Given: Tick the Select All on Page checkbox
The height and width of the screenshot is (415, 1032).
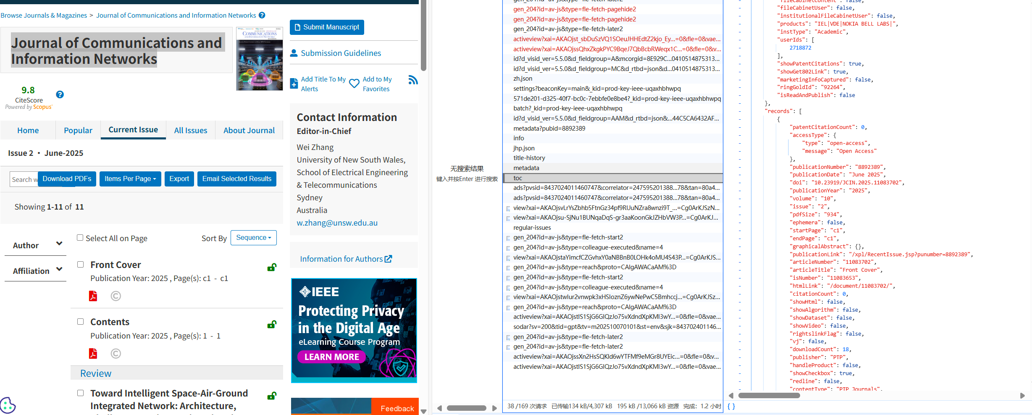Looking at the screenshot, I should (x=80, y=238).
